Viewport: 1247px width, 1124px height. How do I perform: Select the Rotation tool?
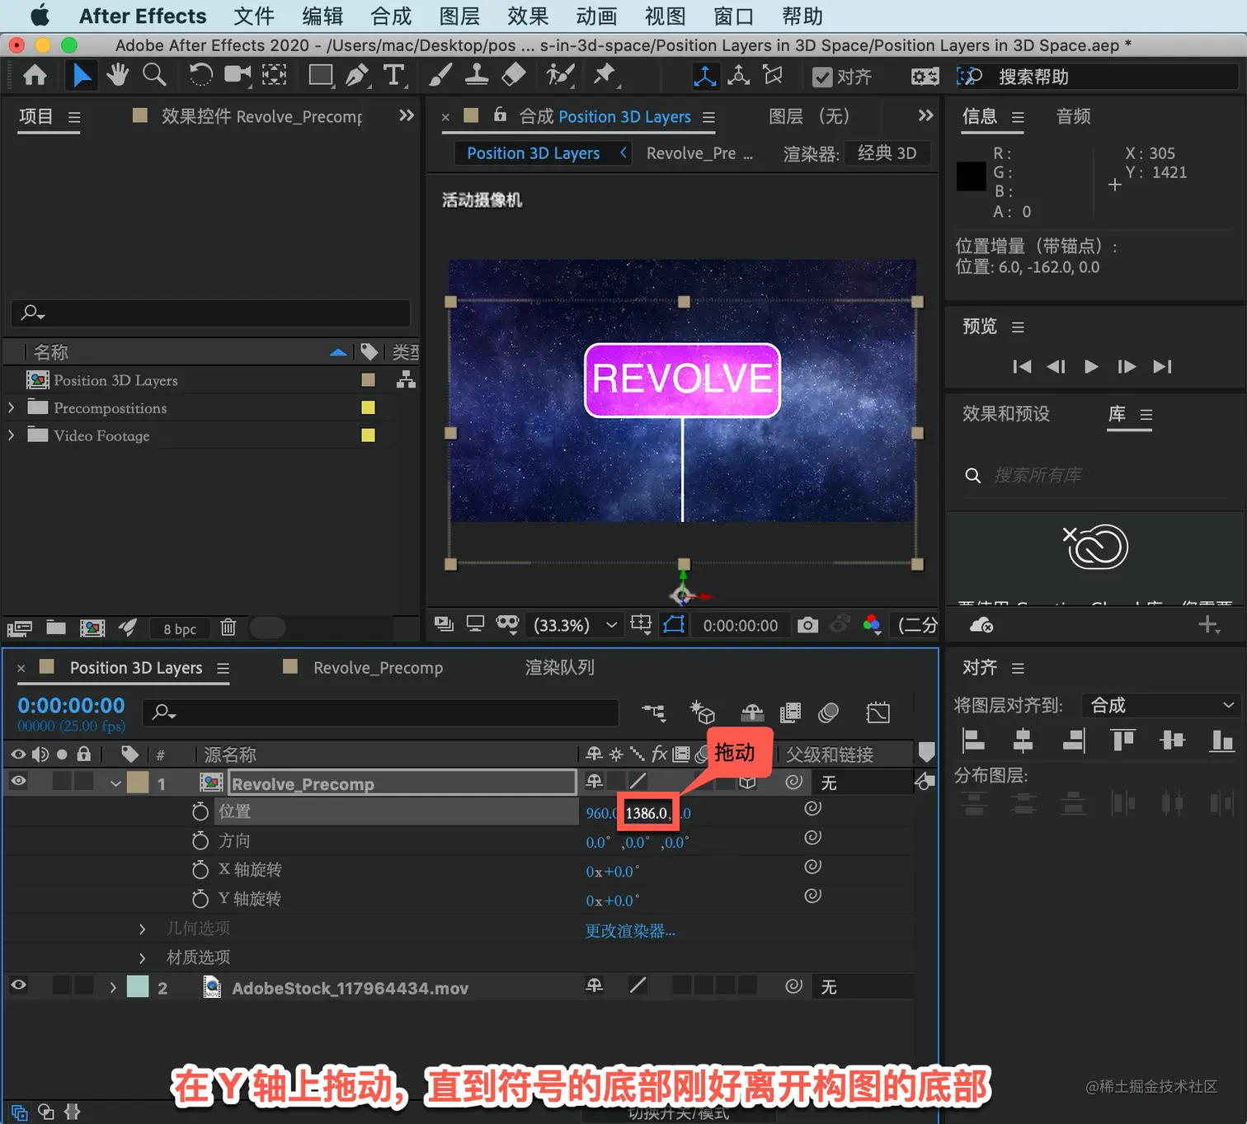[200, 76]
